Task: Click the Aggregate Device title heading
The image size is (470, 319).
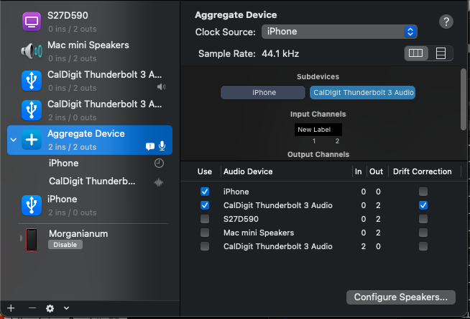Action: [x=236, y=15]
